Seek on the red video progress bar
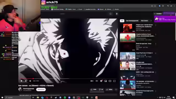 coord(68,79)
